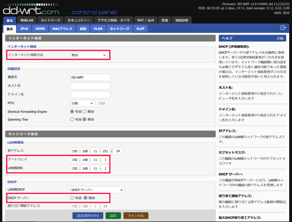Enable Shortcut Forwarding Engine 有効 radio
Viewport: 292px width, 222px height.
[72, 111]
